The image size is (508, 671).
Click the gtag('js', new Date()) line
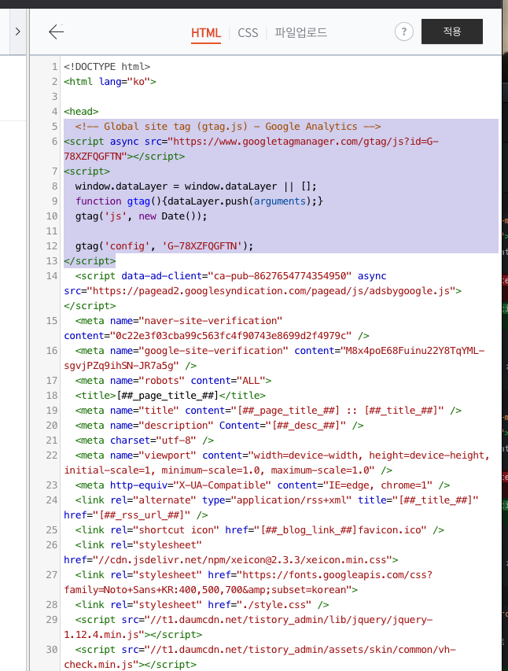click(142, 216)
